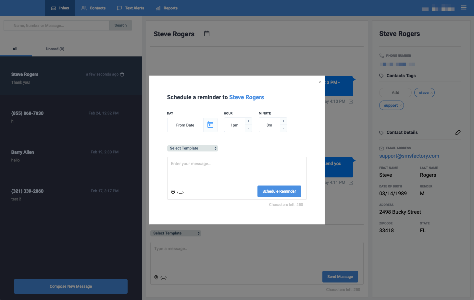Image resolution: width=474 pixels, height=300 pixels.
Task: Click the From Date field
Action: [x=185, y=125]
